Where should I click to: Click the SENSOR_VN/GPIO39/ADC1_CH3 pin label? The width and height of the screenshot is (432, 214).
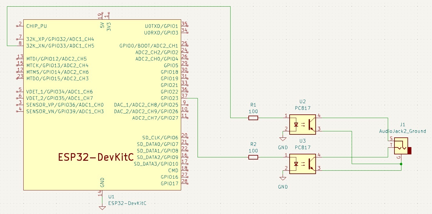point(65,111)
